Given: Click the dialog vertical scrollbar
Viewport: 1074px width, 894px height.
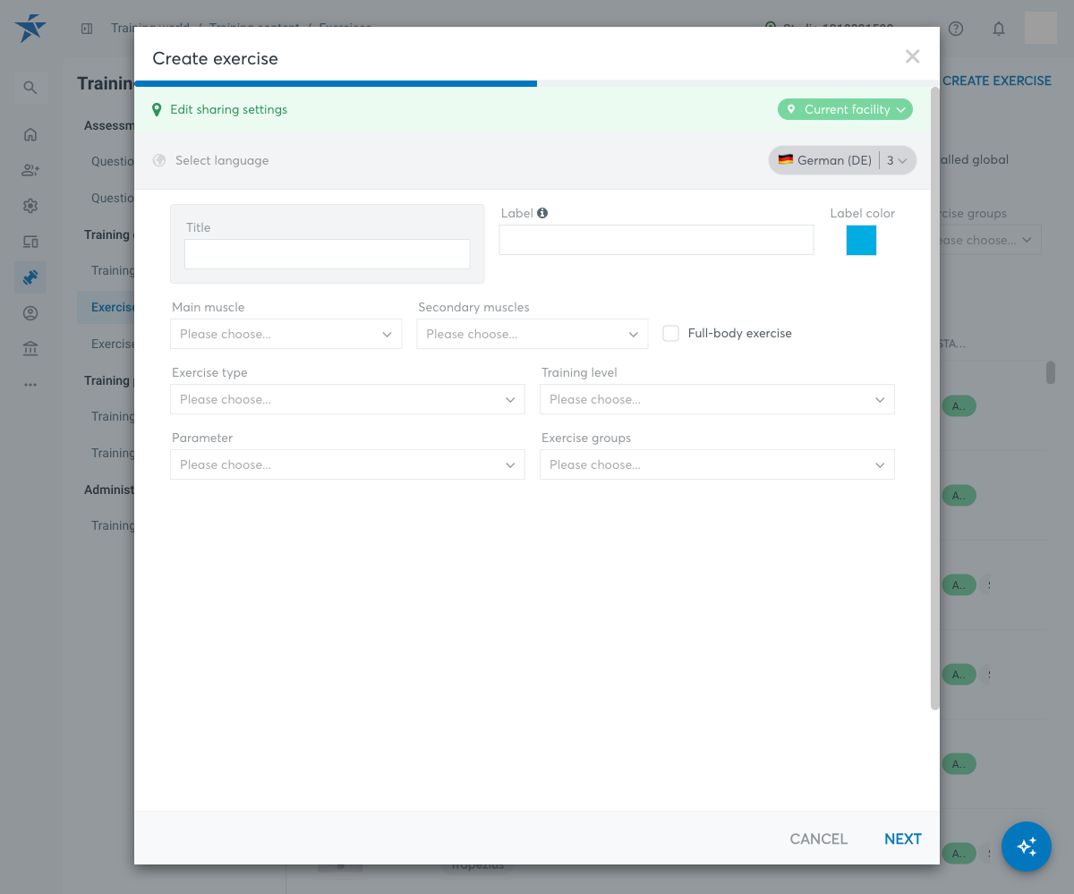Looking at the screenshot, I should pyautogui.click(x=935, y=398).
